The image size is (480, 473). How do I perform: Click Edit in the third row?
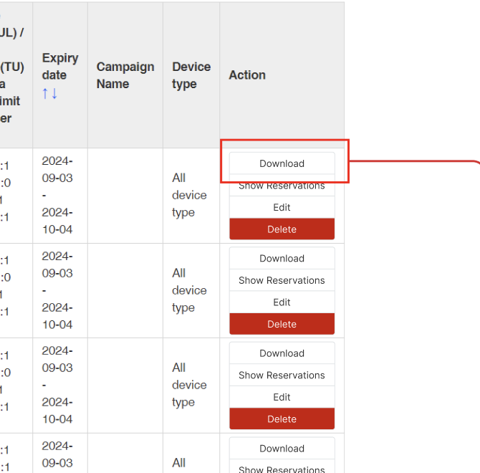point(282,397)
